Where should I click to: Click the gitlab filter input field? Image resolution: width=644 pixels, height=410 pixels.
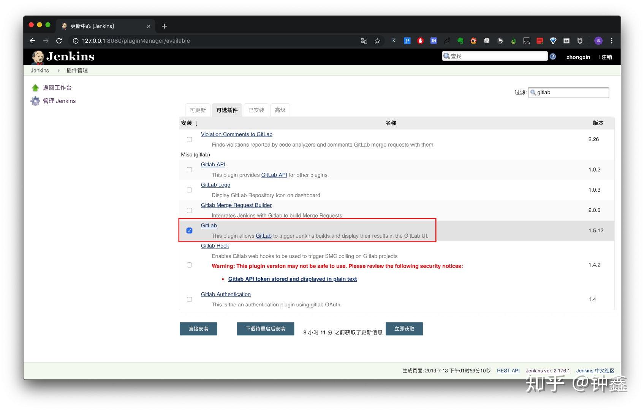click(x=569, y=92)
